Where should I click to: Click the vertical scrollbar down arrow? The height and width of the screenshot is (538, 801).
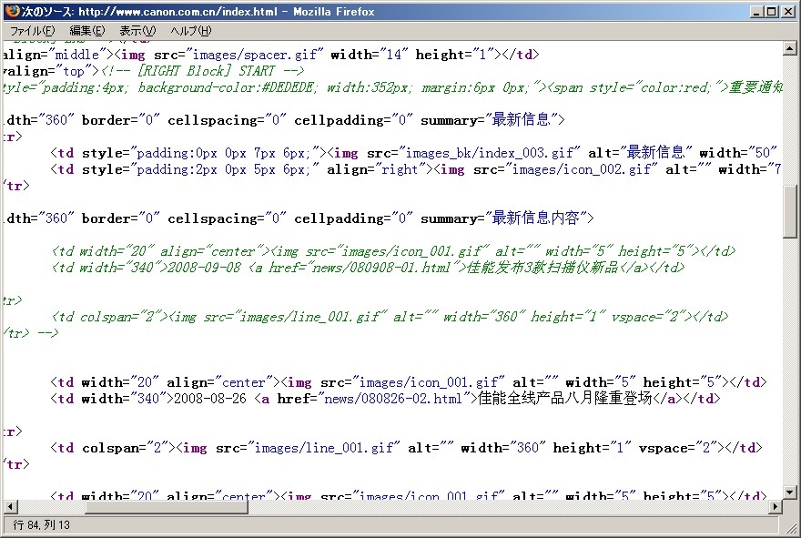click(789, 492)
